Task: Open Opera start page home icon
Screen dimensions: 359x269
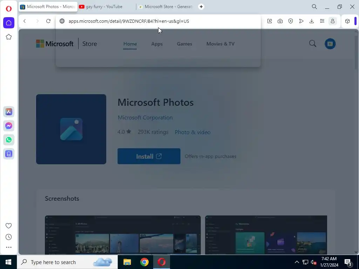Action: (9, 23)
